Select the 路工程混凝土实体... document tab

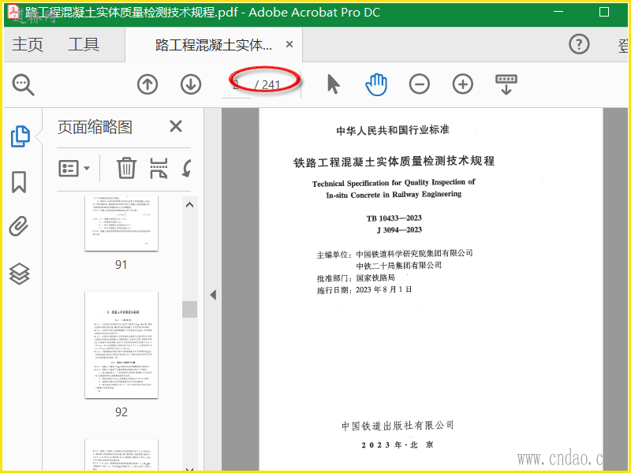pos(213,45)
